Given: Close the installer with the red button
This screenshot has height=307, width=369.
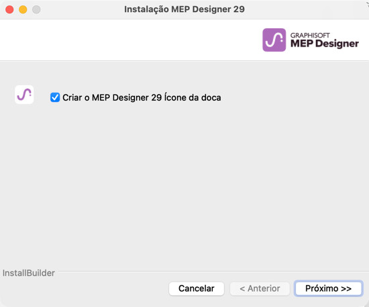Looking at the screenshot, I should click(9, 9).
